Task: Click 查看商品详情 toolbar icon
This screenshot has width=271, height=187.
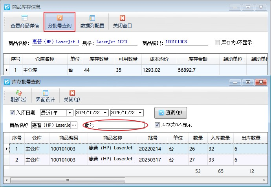Action: click(x=24, y=18)
